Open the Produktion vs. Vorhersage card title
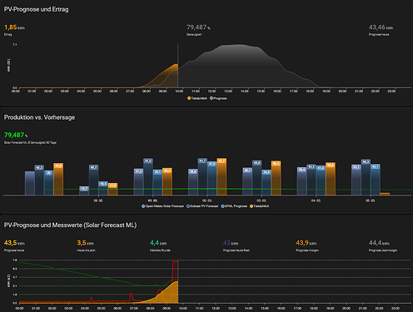This screenshot has width=413, height=312. 39,117
